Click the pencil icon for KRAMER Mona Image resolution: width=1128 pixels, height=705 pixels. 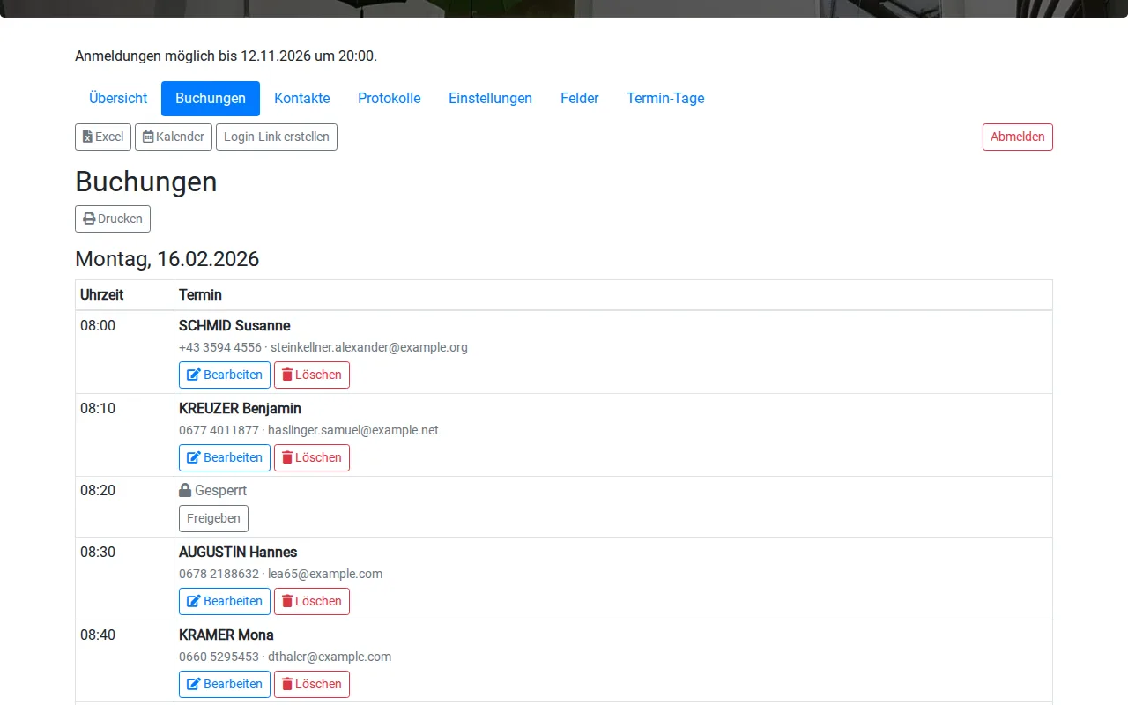click(194, 684)
